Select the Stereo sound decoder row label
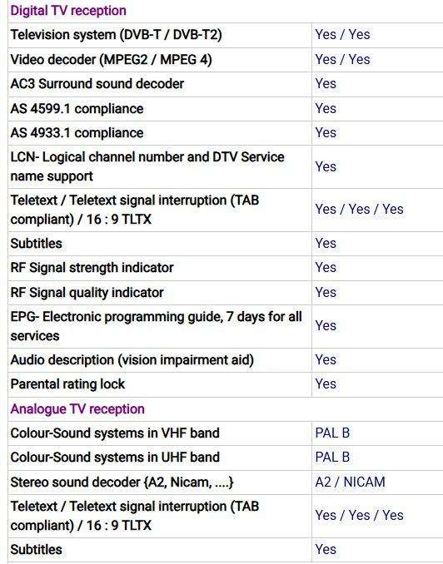Screen dimensions: 443x564 tap(122, 482)
